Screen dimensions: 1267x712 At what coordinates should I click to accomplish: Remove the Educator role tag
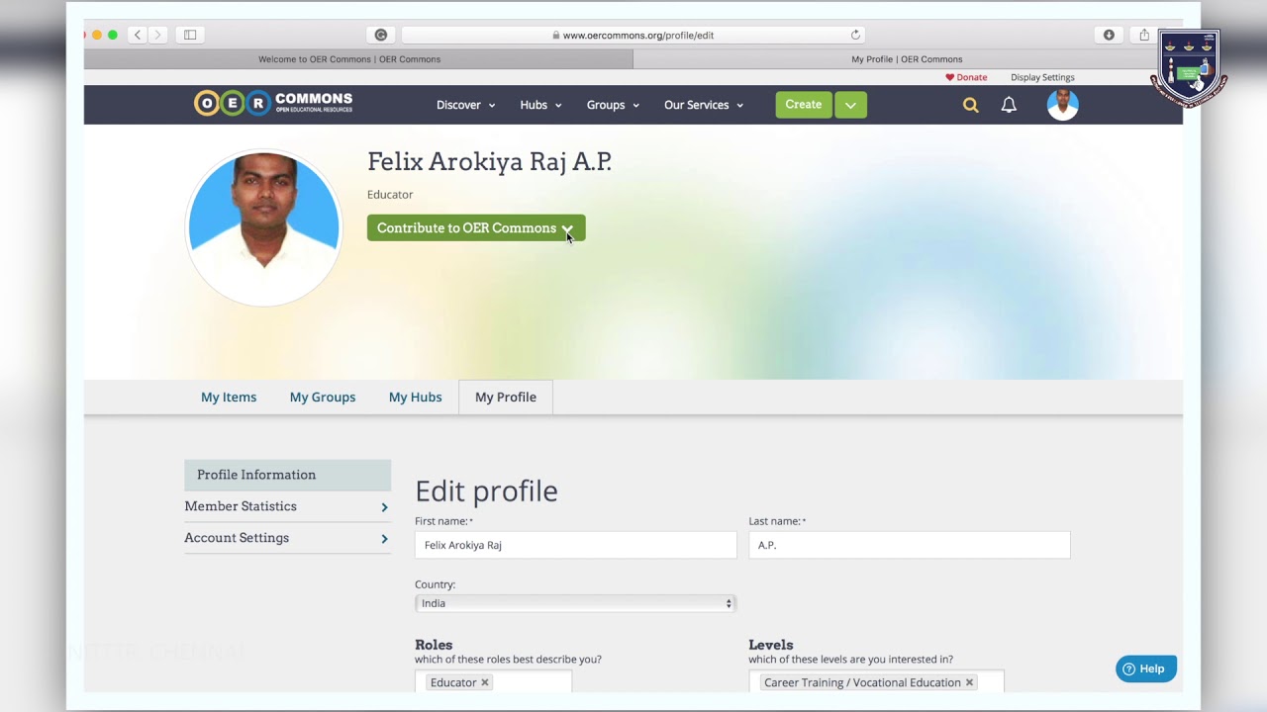click(485, 682)
